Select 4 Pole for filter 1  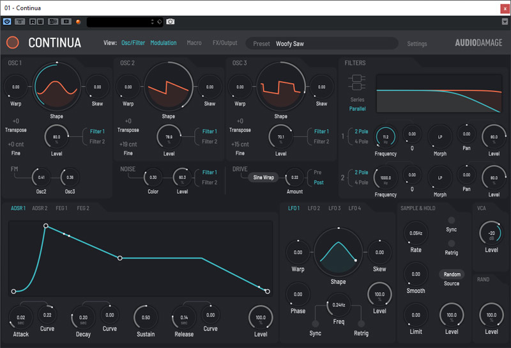tap(361, 141)
